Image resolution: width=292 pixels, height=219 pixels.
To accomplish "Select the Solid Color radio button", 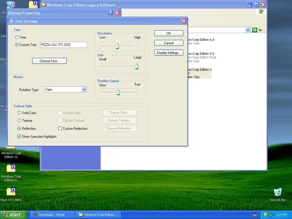I will tap(19, 113).
